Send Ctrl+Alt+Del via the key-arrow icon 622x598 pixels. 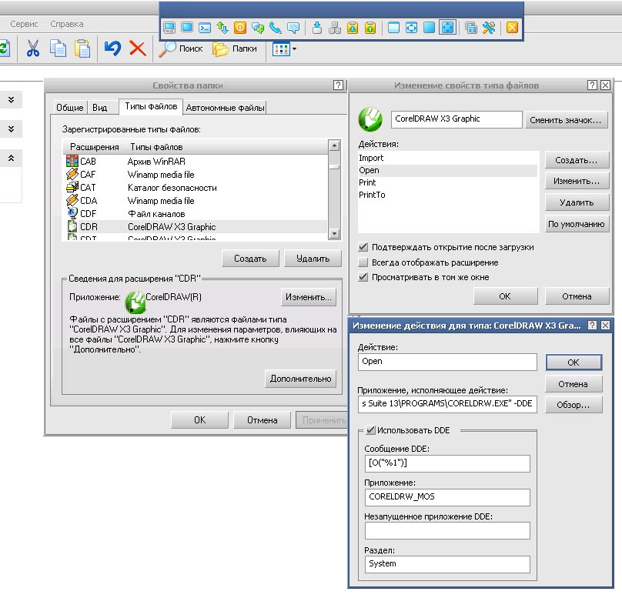click(x=317, y=28)
